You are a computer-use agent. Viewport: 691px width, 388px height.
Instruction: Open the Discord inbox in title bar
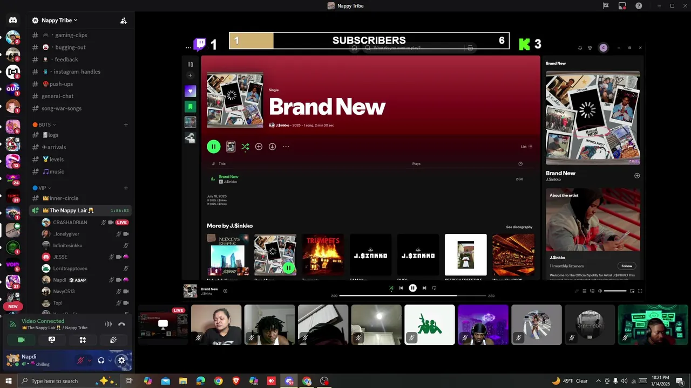tap(622, 6)
